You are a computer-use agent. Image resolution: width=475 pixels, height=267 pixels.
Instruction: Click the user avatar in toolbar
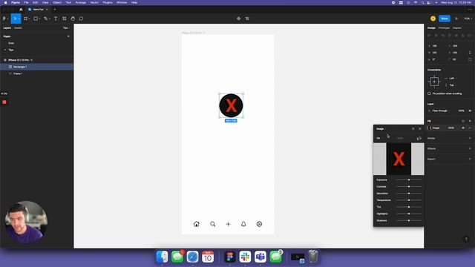(433, 19)
